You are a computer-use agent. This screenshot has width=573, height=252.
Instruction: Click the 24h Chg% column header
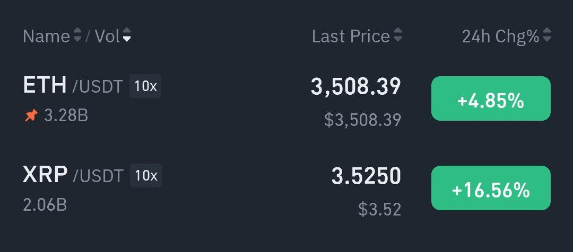[501, 36]
